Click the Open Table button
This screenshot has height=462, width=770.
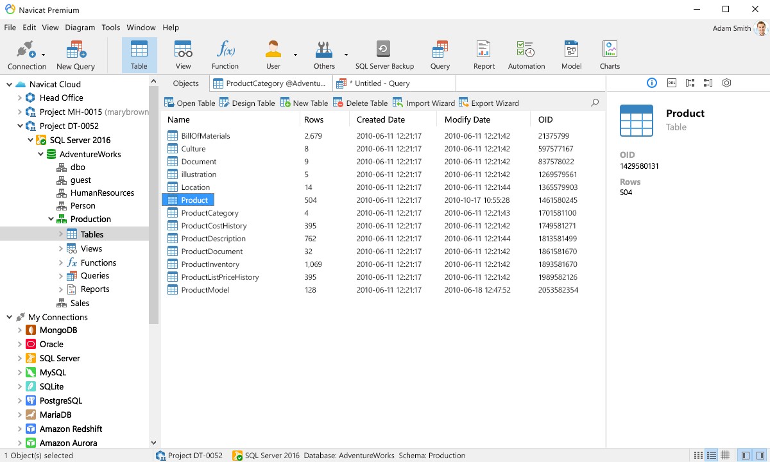click(x=190, y=103)
